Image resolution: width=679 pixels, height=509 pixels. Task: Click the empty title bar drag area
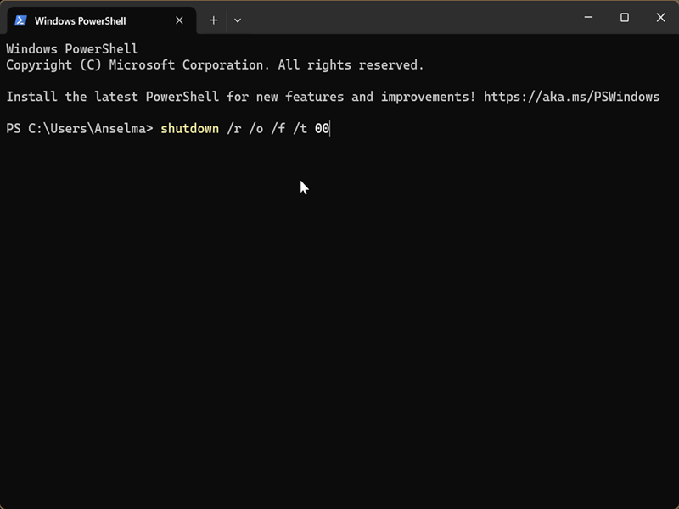(407, 18)
